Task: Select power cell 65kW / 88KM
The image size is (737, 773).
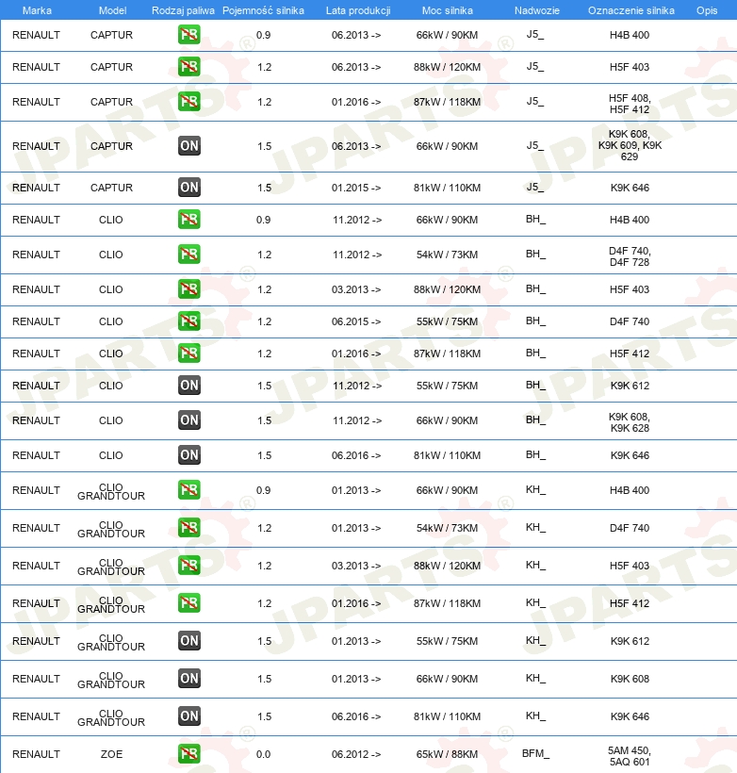Action: coord(447,754)
